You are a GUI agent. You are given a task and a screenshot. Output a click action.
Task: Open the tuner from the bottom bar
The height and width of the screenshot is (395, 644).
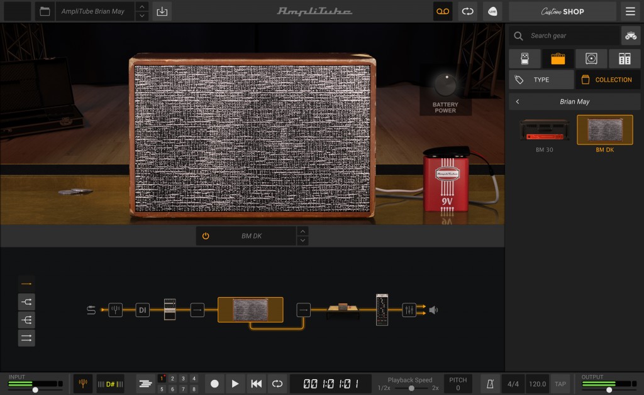[83, 384]
